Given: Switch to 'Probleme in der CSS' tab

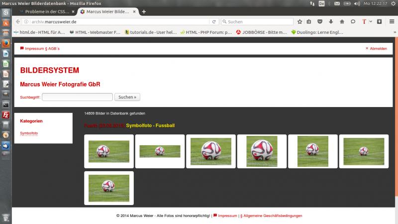Looking at the screenshot, I should pos(44,11).
